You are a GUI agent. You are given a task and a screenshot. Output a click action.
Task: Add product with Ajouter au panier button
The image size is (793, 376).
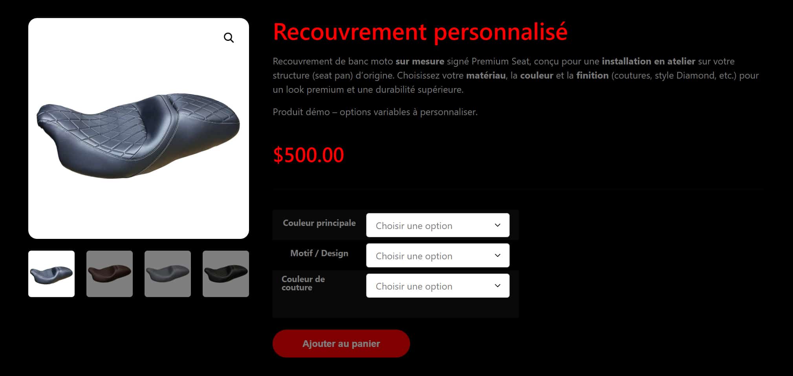(x=341, y=344)
